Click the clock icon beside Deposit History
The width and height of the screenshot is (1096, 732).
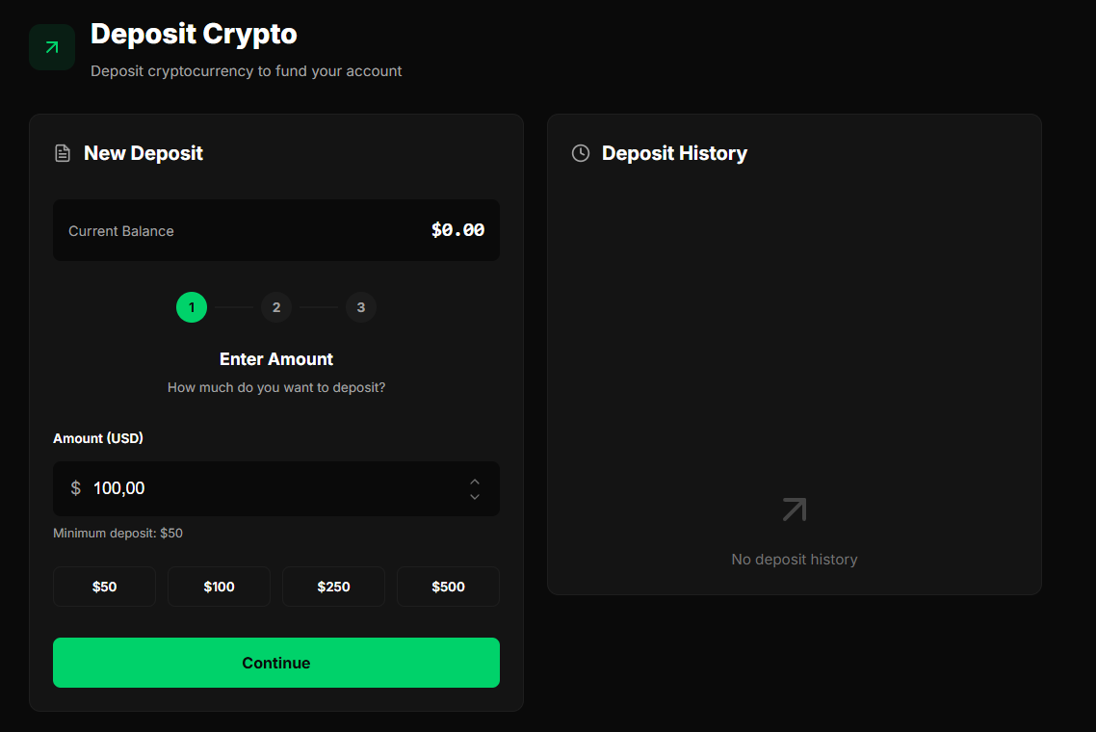coord(580,153)
